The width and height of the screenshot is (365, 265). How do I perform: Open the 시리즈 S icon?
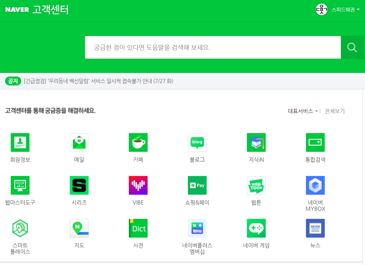pyautogui.click(x=79, y=185)
